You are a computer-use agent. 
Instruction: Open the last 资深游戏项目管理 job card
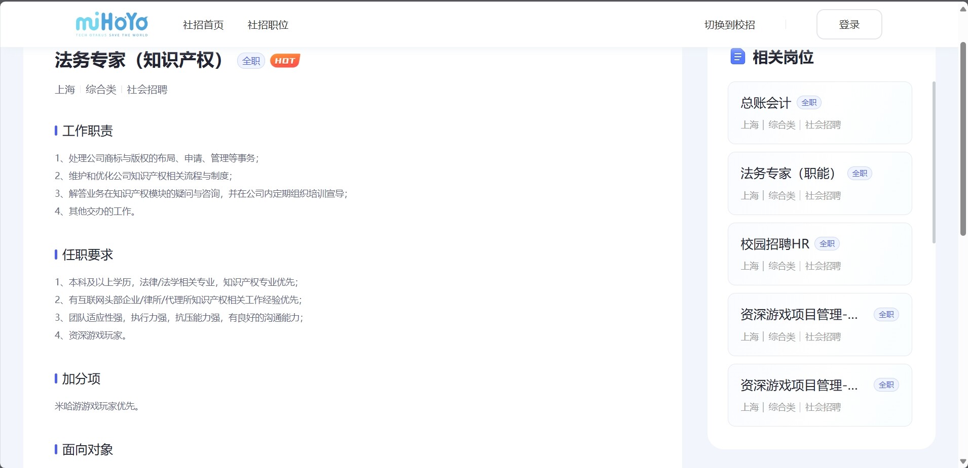click(819, 395)
